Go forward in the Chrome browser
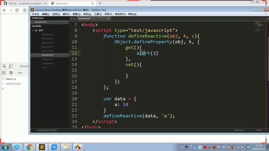Viewport: 269px width, 151px height. [x=11, y=10]
